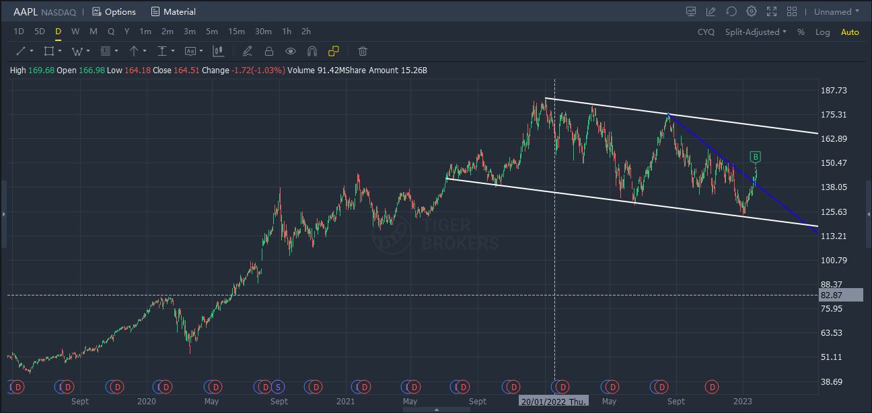
Task: Click the 82.87 crosshair price label
Action: coord(840,295)
